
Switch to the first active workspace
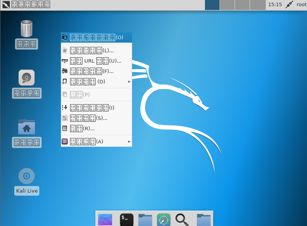coord(212,5)
